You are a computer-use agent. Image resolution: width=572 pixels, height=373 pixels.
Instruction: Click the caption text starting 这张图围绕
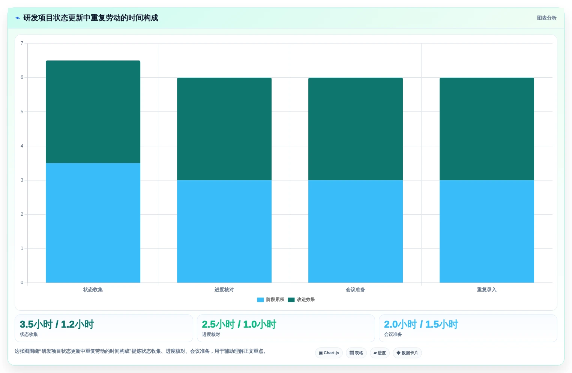point(141,352)
